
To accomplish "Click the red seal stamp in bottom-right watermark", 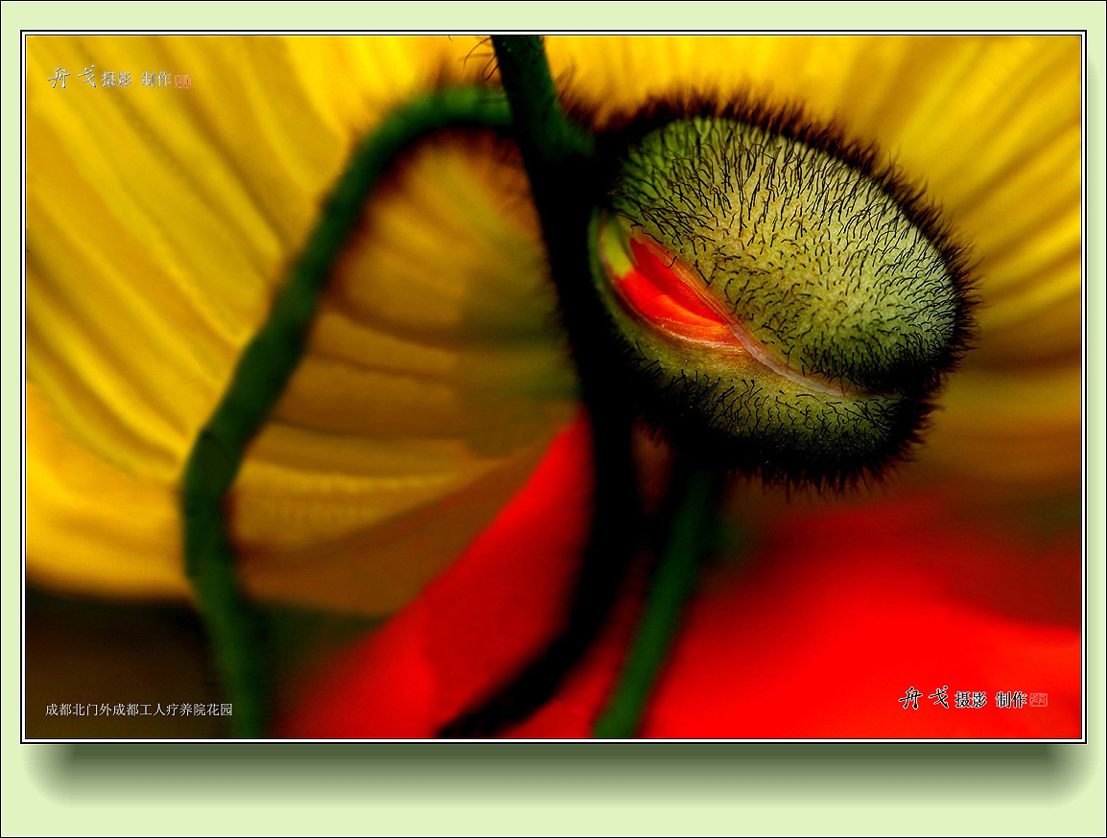I will click(1038, 700).
